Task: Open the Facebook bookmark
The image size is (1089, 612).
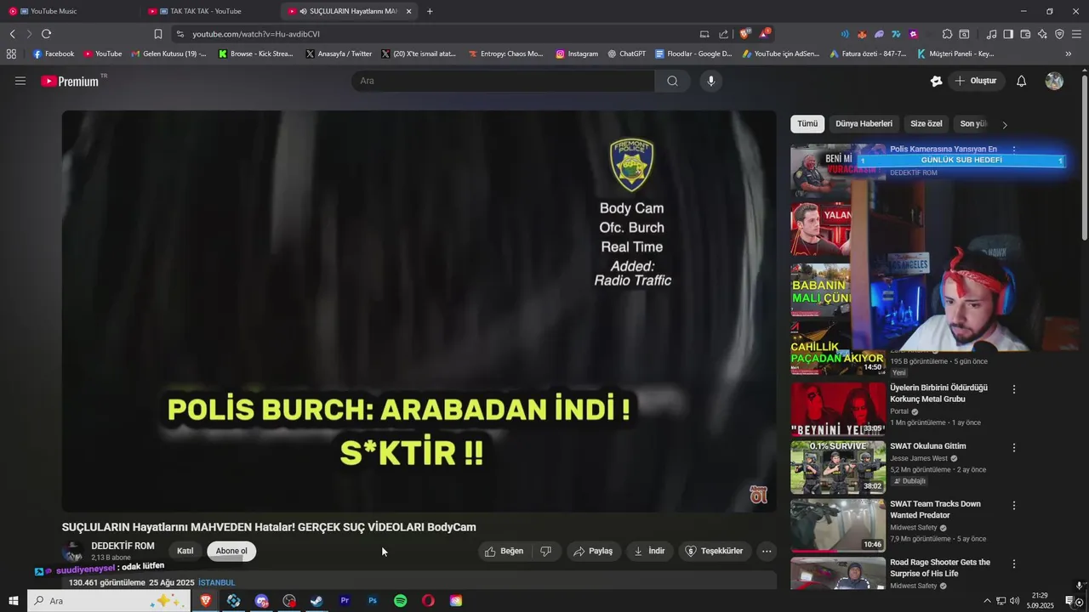Action: click(x=53, y=54)
